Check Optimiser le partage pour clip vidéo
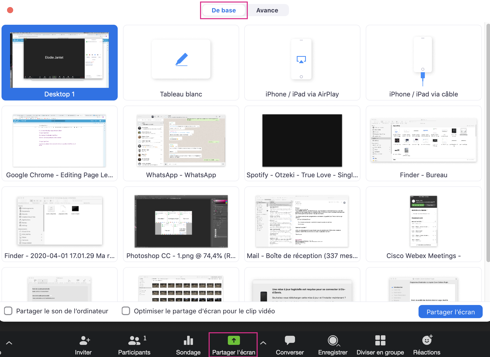 (126, 311)
